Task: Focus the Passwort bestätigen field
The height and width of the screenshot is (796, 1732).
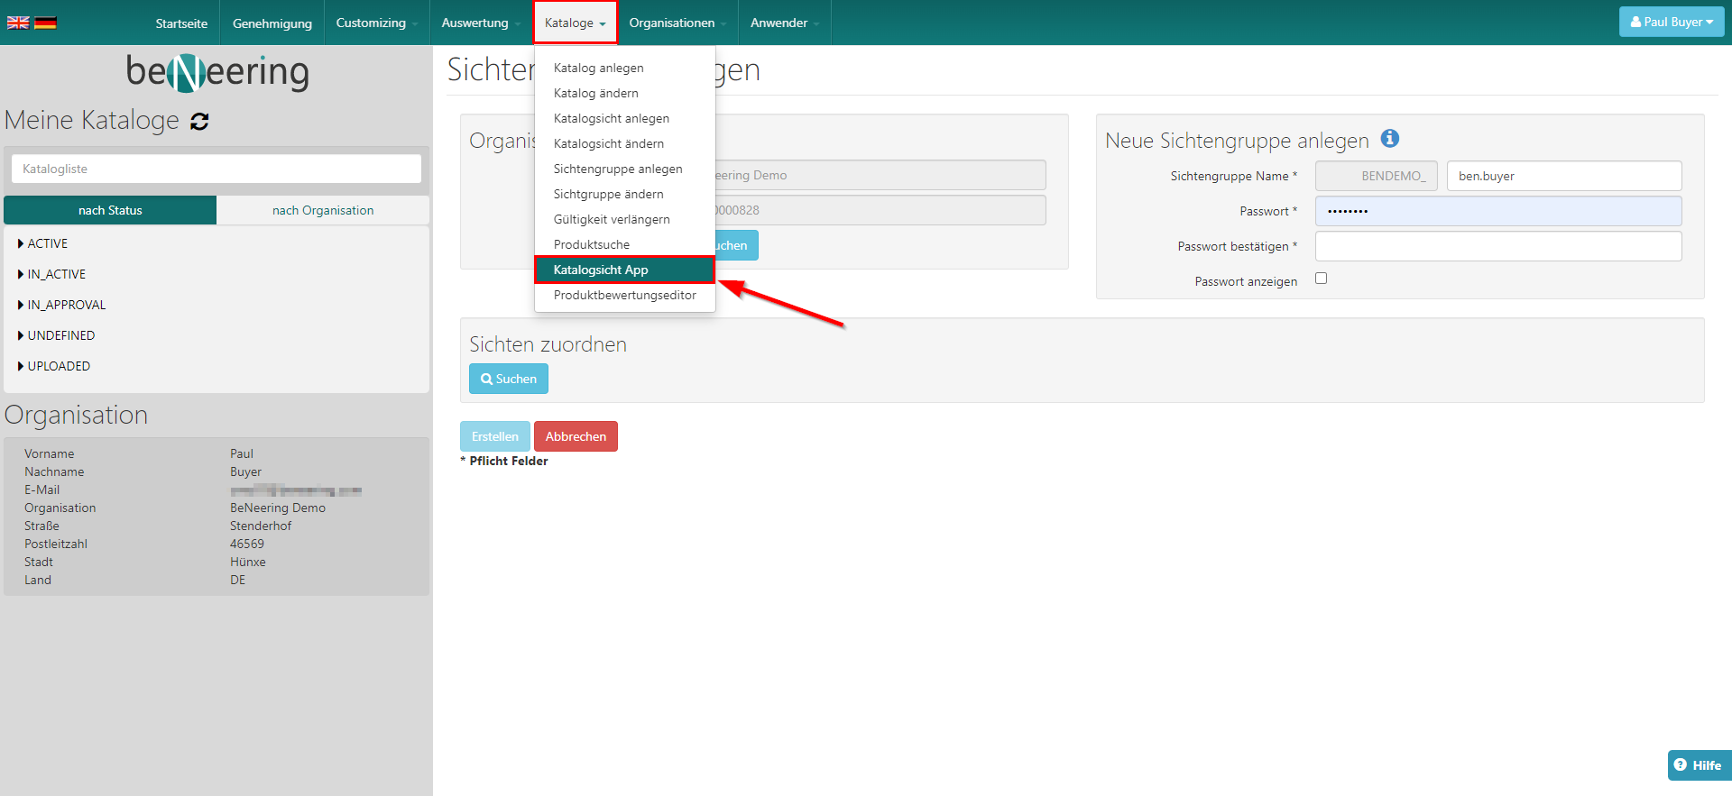Action: (1497, 246)
